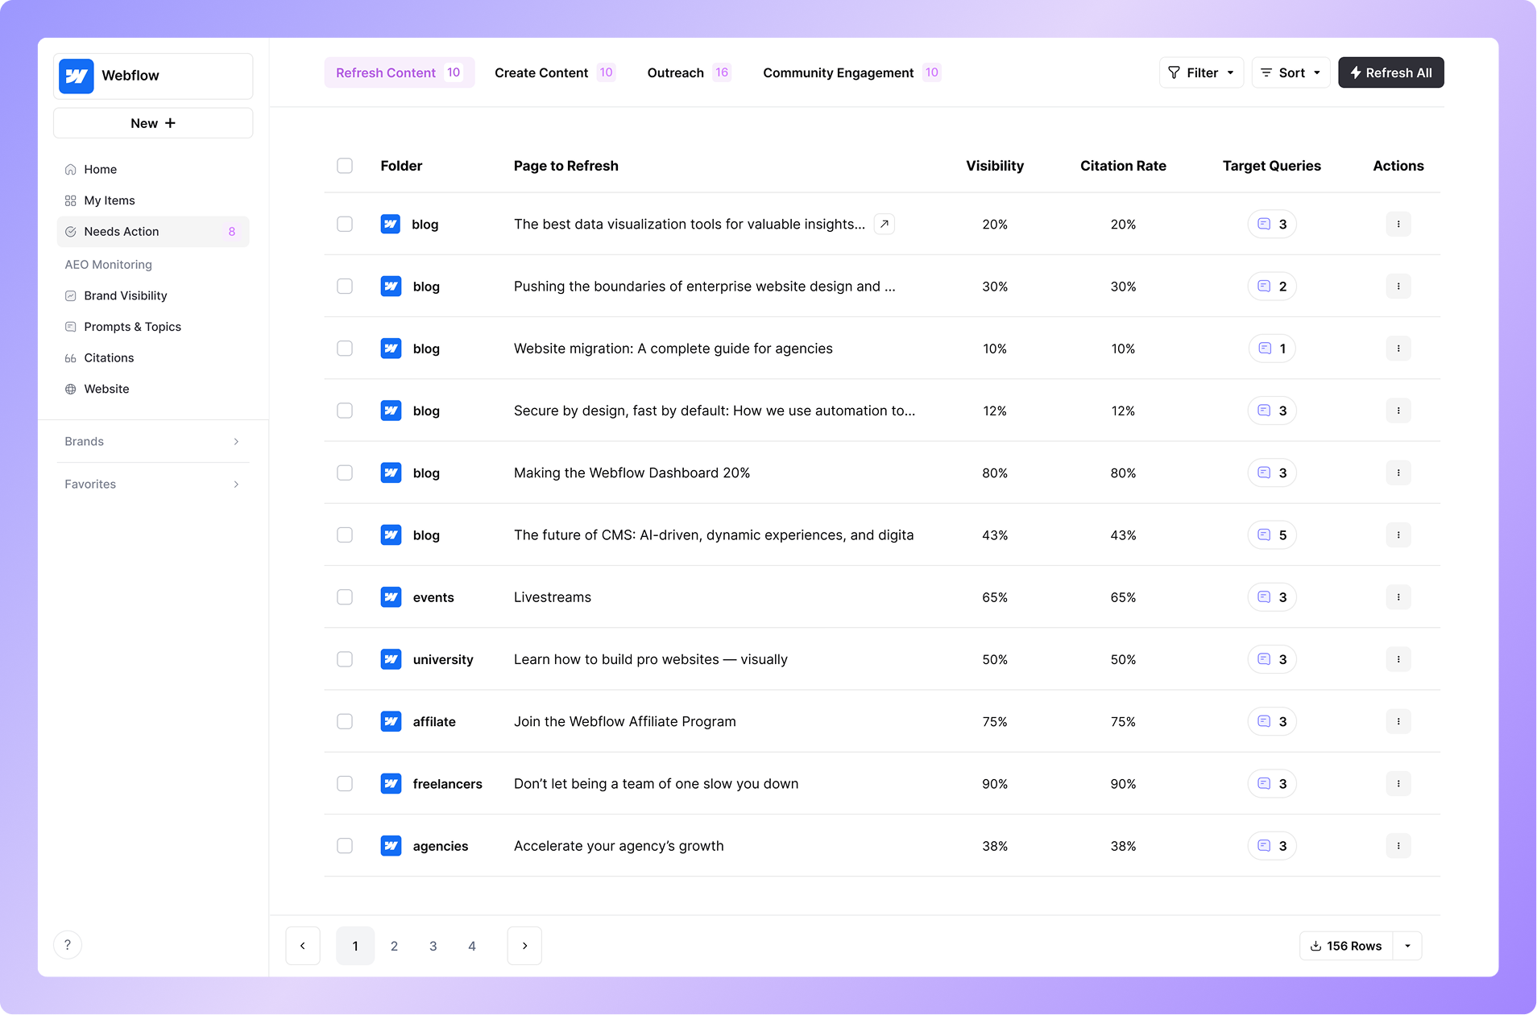This screenshot has width=1537, height=1015.
Task: Switch to Create Content tab
Action: pyautogui.click(x=554, y=72)
